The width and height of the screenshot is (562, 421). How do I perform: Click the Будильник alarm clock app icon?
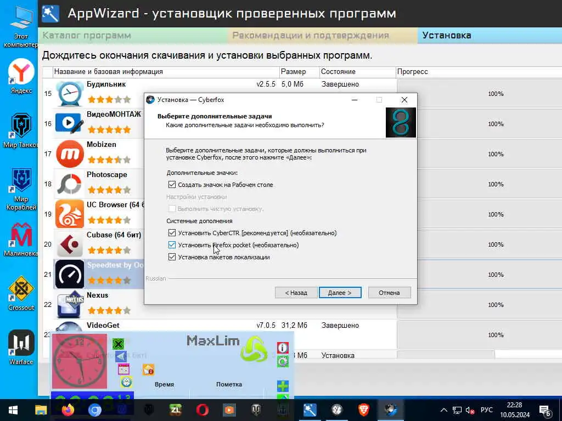click(x=70, y=94)
